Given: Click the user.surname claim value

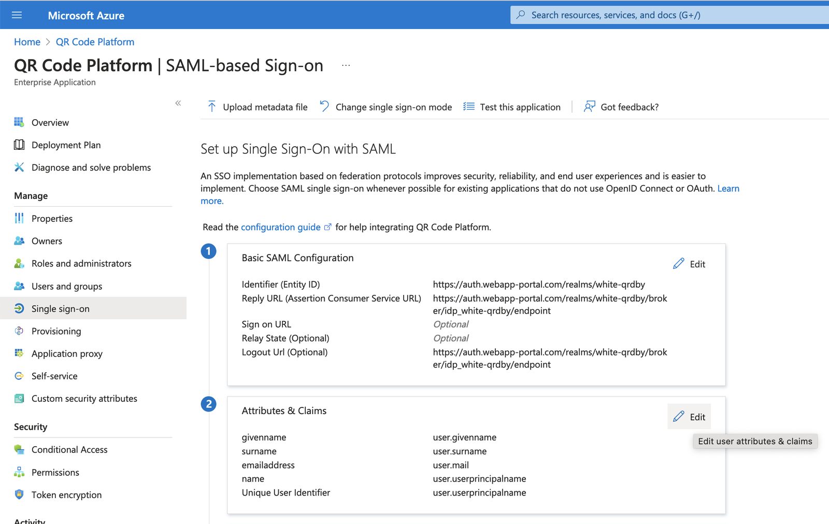Looking at the screenshot, I should (x=460, y=451).
